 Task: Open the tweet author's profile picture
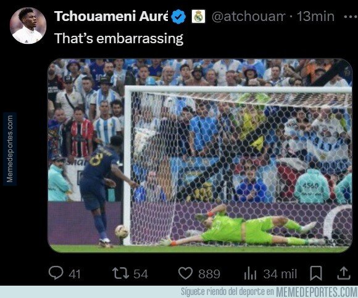(x=28, y=25)
